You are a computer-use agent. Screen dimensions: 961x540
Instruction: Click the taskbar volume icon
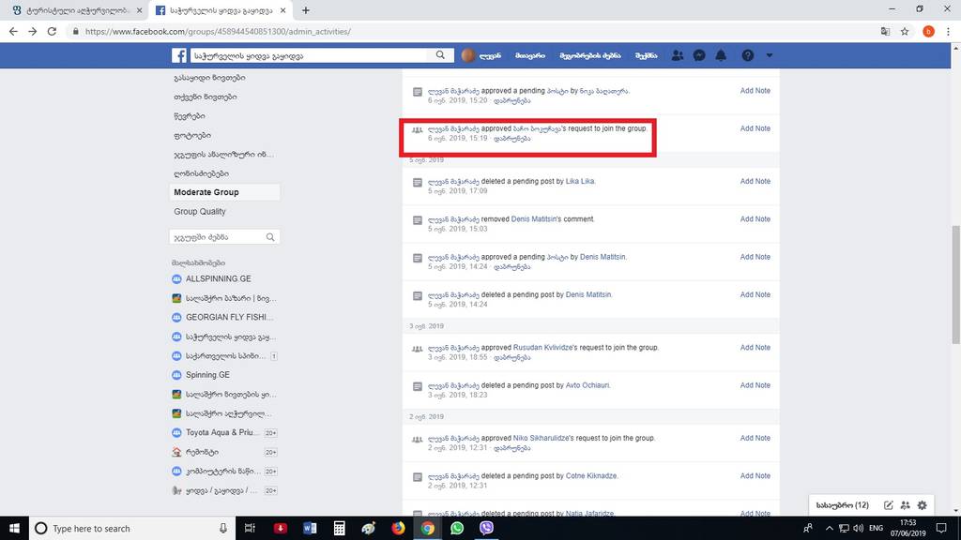[858, 529]
